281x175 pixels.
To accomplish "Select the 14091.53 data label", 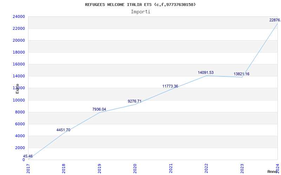I will click(x=206, y=72).
